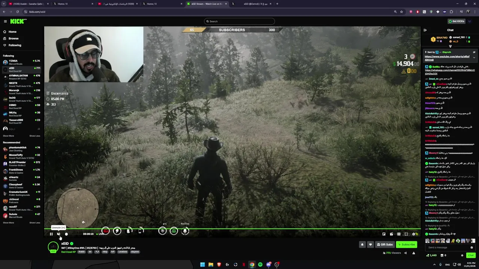Share the stream with share icon
The width and height of the screenshot is (479, 269).
(405, 253)
